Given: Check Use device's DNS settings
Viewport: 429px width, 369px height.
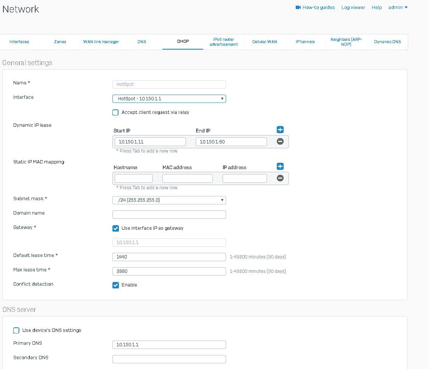Looking at the screenshot, I should coord(16,330).
